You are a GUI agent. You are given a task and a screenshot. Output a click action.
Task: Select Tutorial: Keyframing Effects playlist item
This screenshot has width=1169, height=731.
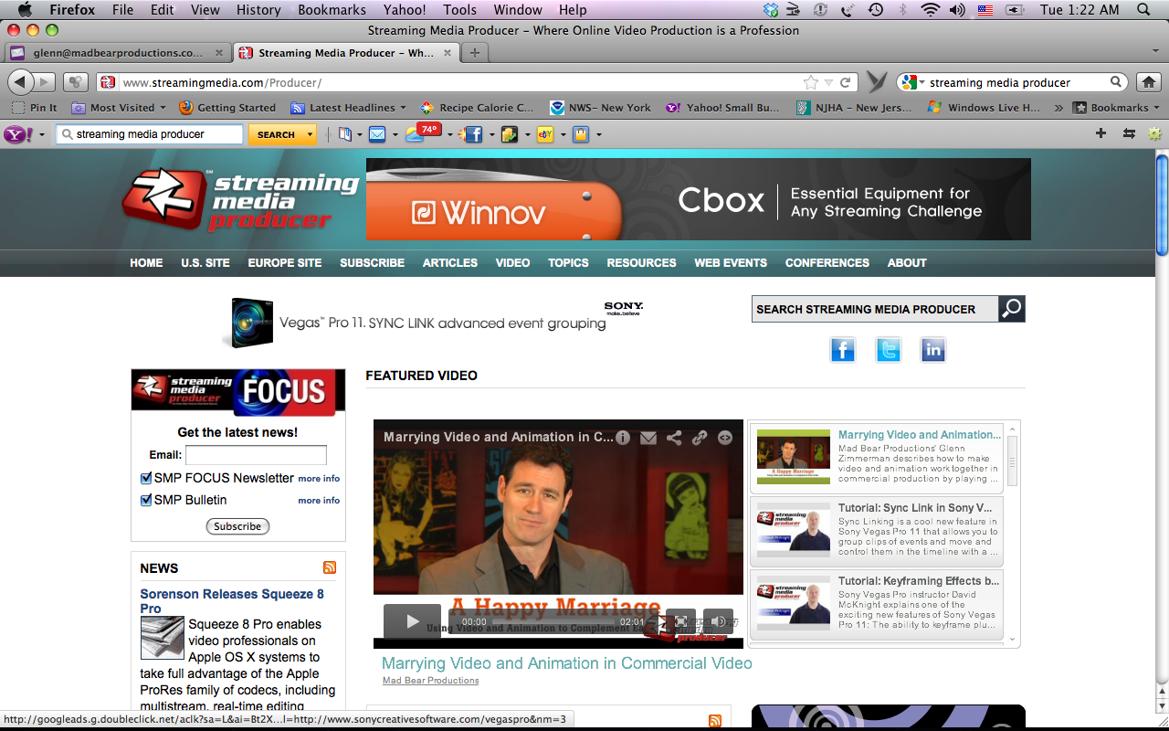click(x=876, y=604)
